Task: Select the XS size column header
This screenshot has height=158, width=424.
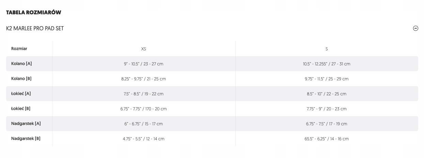Action: (144, 49)
